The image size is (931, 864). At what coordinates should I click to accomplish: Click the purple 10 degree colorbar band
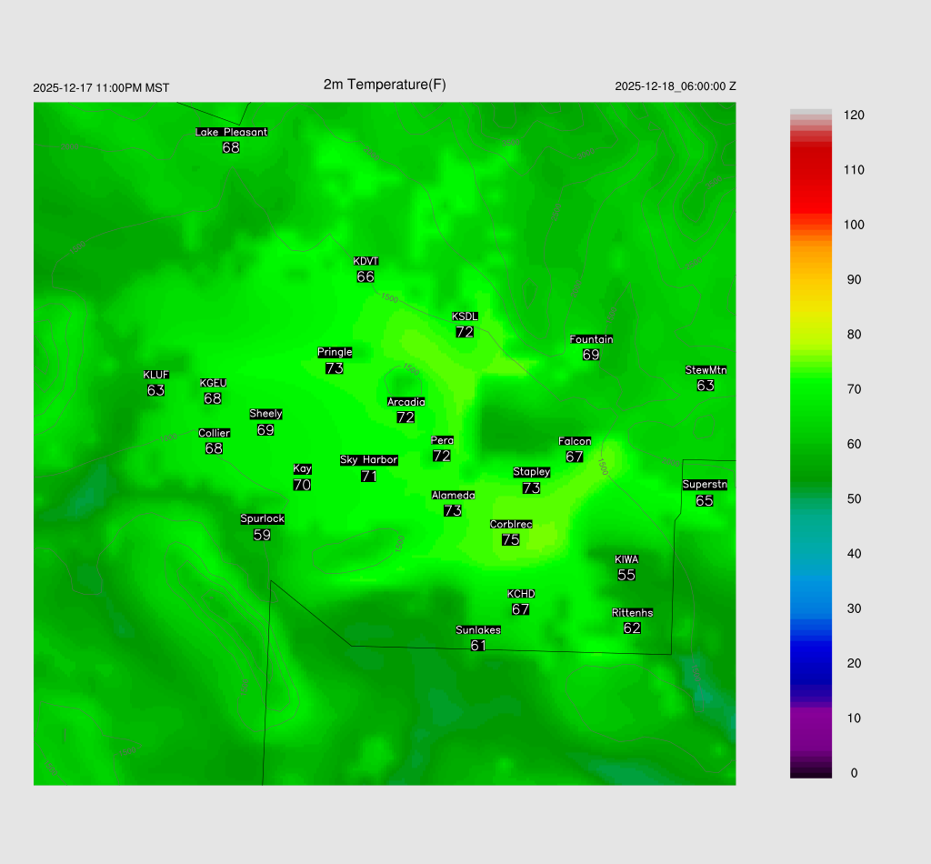click(x=811, y=718)
